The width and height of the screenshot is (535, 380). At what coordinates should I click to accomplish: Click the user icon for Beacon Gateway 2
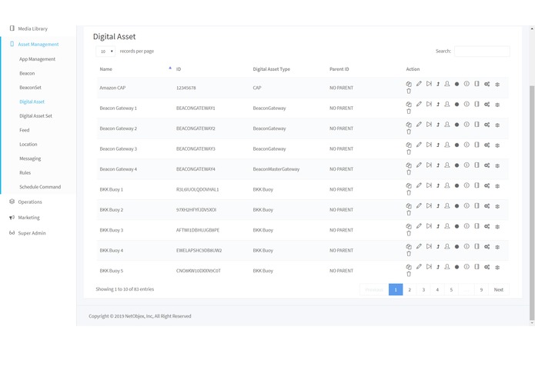pyautogui.click(x=447, y=125)
